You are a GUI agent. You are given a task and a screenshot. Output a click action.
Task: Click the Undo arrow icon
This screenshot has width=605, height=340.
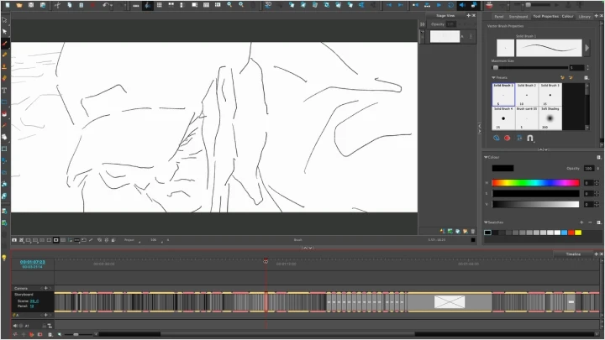106,5
